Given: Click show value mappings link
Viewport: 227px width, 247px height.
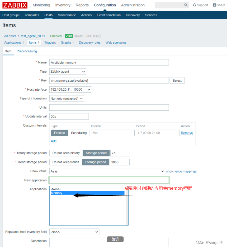Looking at the screenshot, I should coord(181,171).
